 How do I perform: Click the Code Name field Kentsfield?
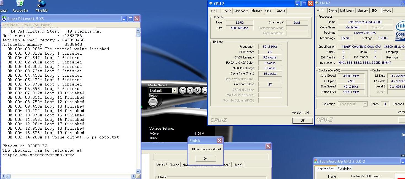(352, 27)
